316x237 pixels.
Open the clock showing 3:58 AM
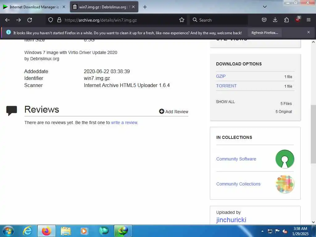pyautogui.click(x=300, y=231)
